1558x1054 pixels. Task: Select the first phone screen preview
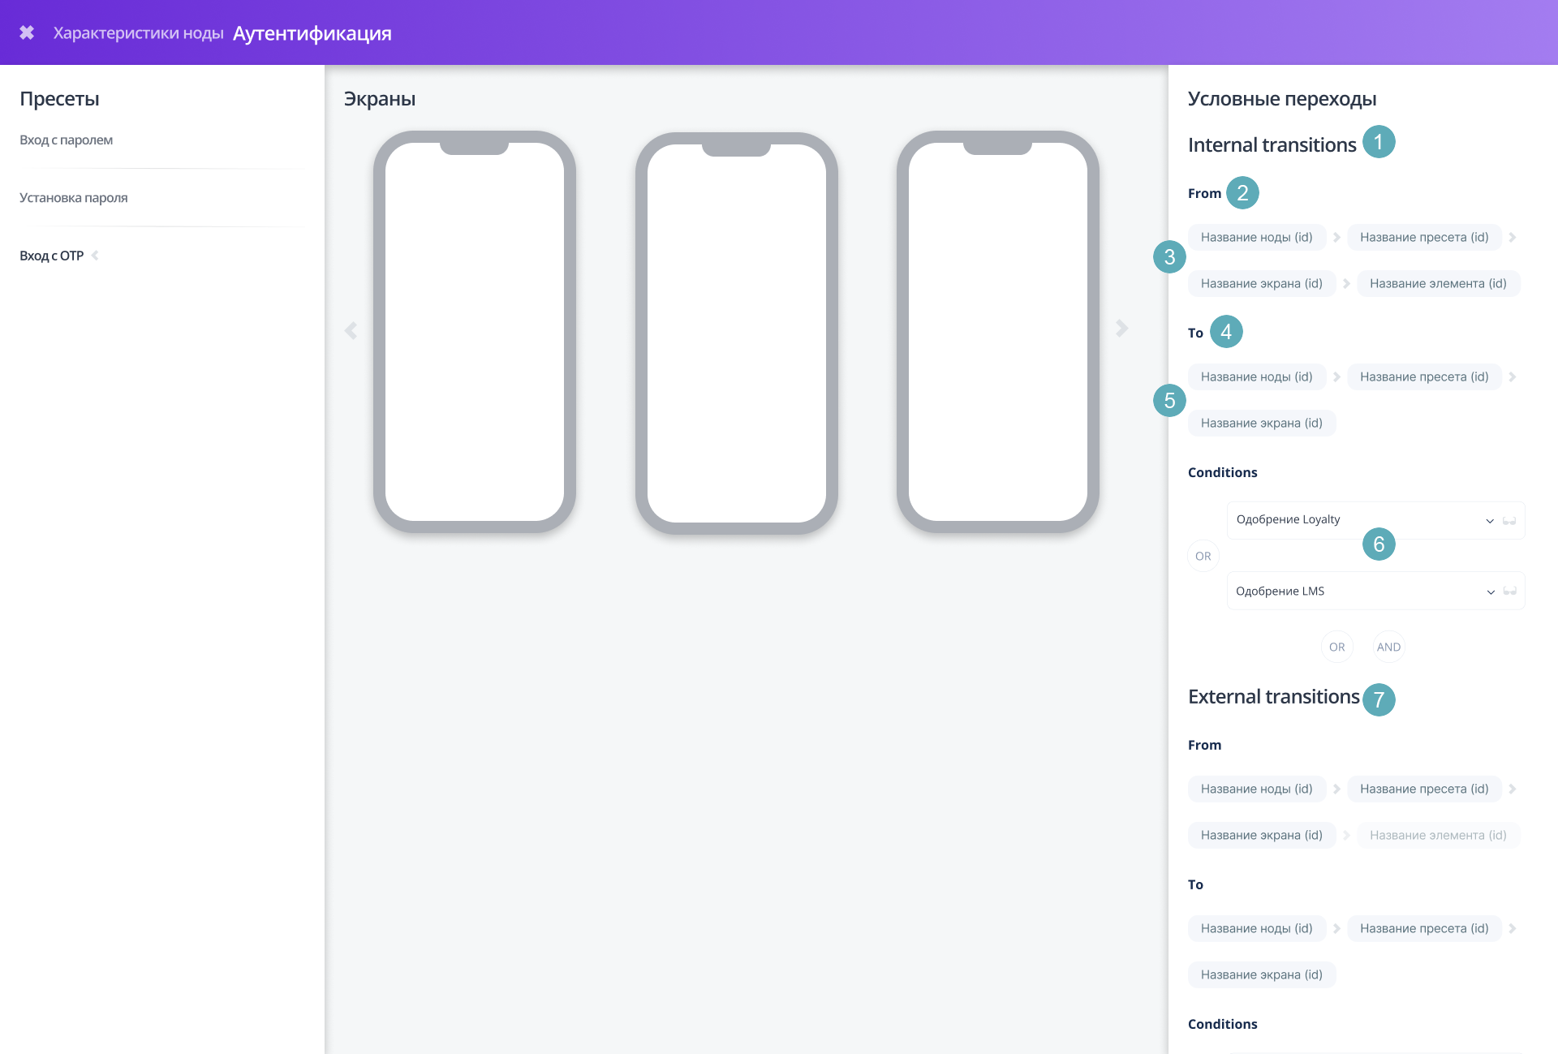pos(475,332)
